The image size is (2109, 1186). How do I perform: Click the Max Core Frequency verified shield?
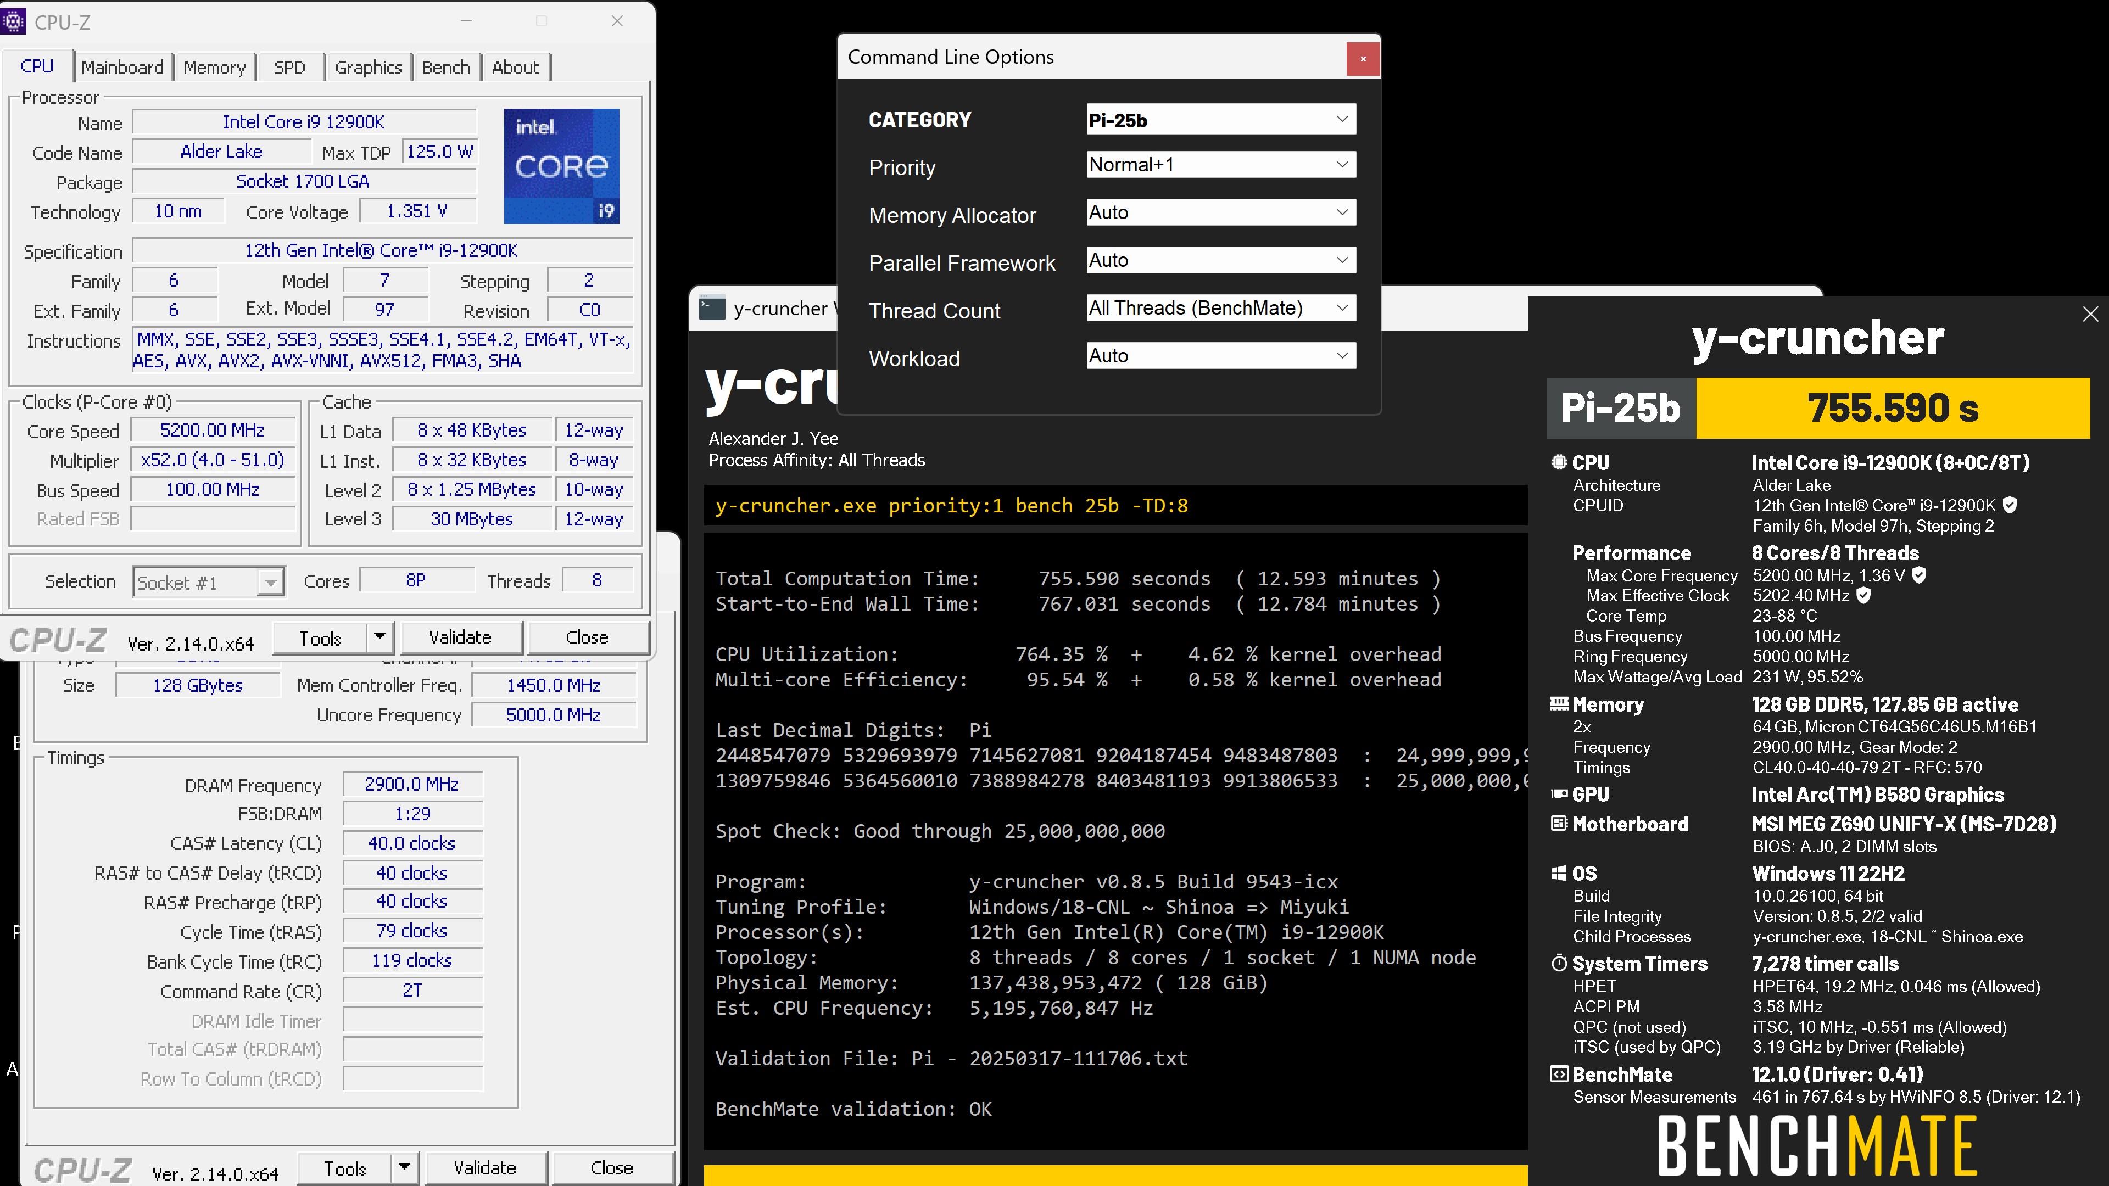pyautogui.click(x=1919, y=575)
